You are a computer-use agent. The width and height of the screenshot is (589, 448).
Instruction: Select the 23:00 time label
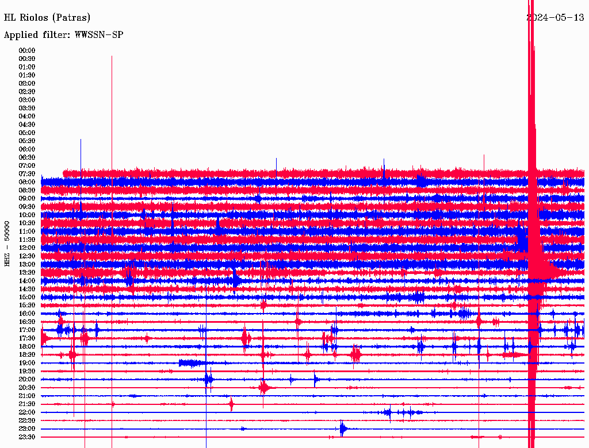click(x=27, y=429)
